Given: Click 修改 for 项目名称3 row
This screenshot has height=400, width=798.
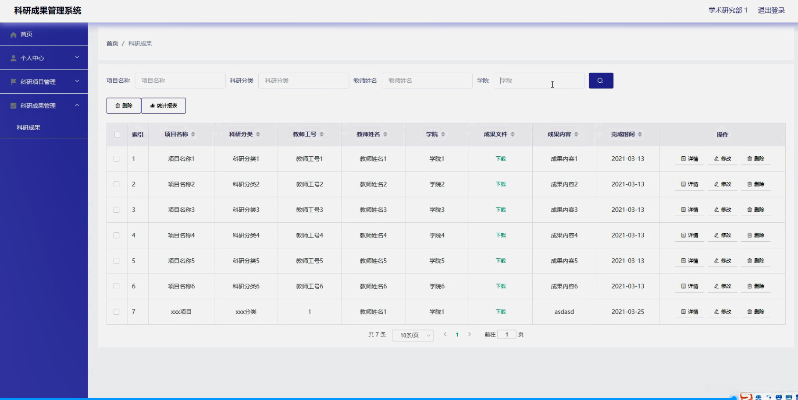Looking at the screenshot, I should pos(723,210).
